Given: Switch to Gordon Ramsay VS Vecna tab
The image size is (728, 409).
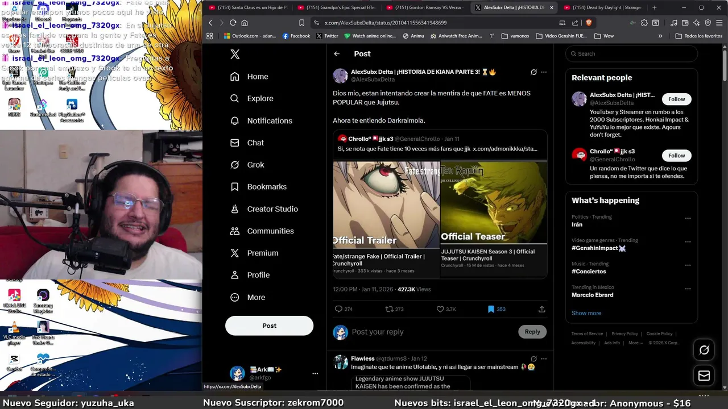Looking at the screenshot, I should tap(427, 7).
